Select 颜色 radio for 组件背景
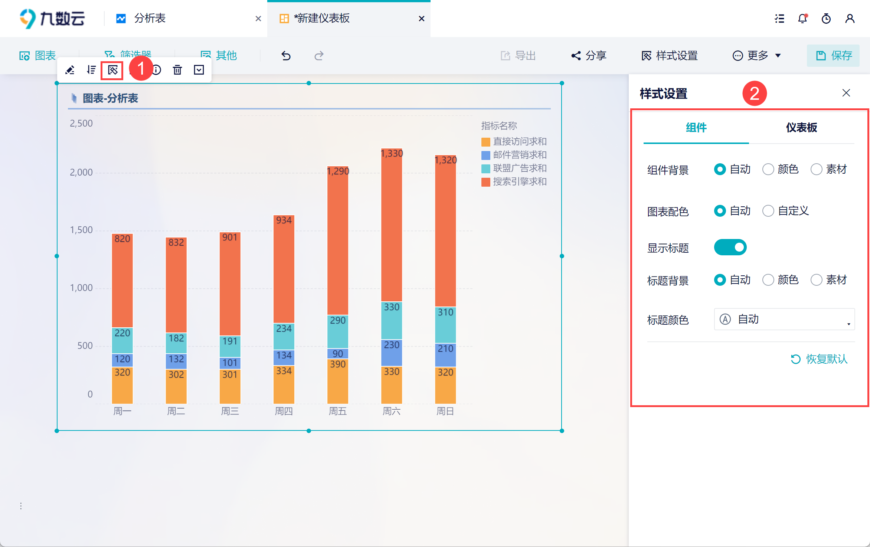 pos(768,170)
